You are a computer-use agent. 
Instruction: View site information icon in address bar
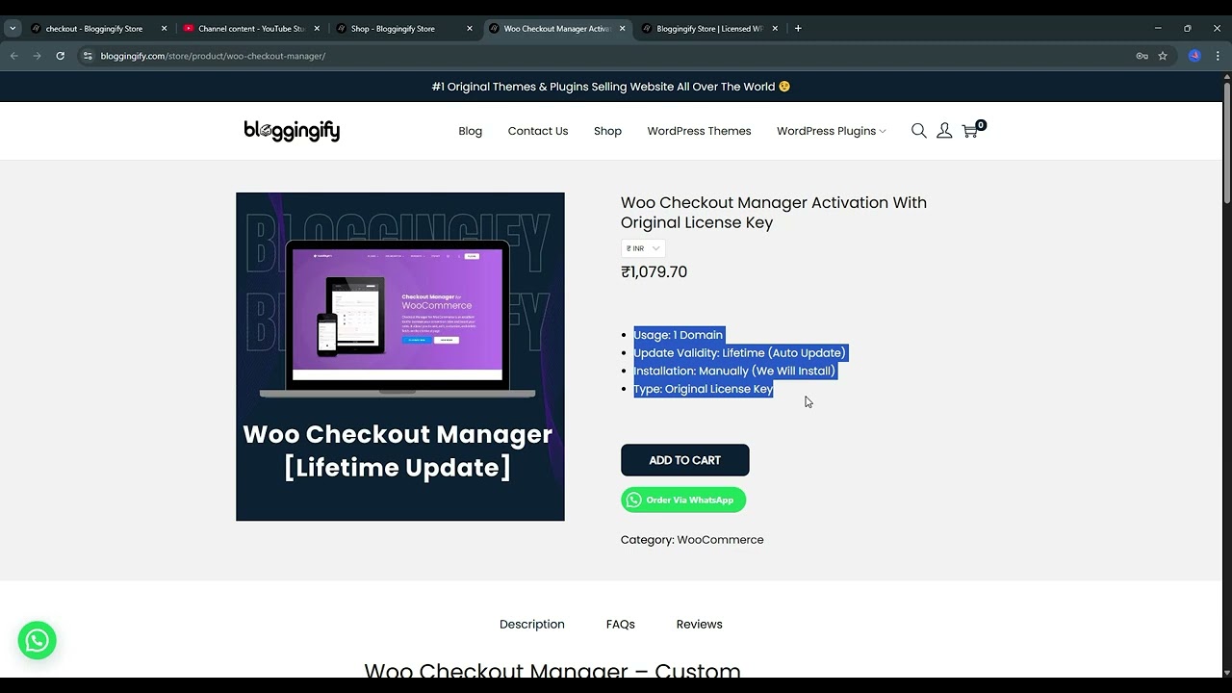tap(88, 56)
